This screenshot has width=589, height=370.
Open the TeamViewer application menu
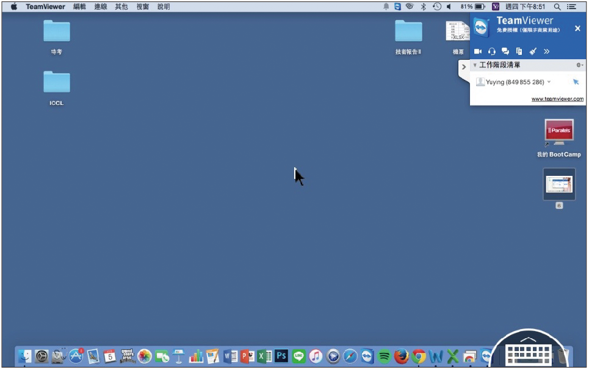(x=45, y=7)
